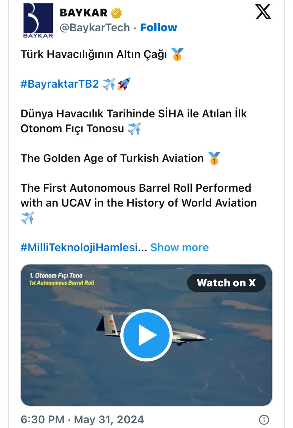Play the barrel roll video
The image size is (293, 428).
[x=146, y=335]
